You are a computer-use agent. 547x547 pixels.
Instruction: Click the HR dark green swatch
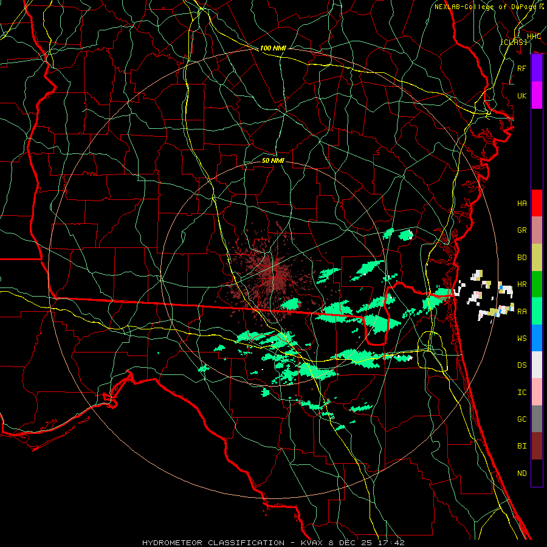537,284
